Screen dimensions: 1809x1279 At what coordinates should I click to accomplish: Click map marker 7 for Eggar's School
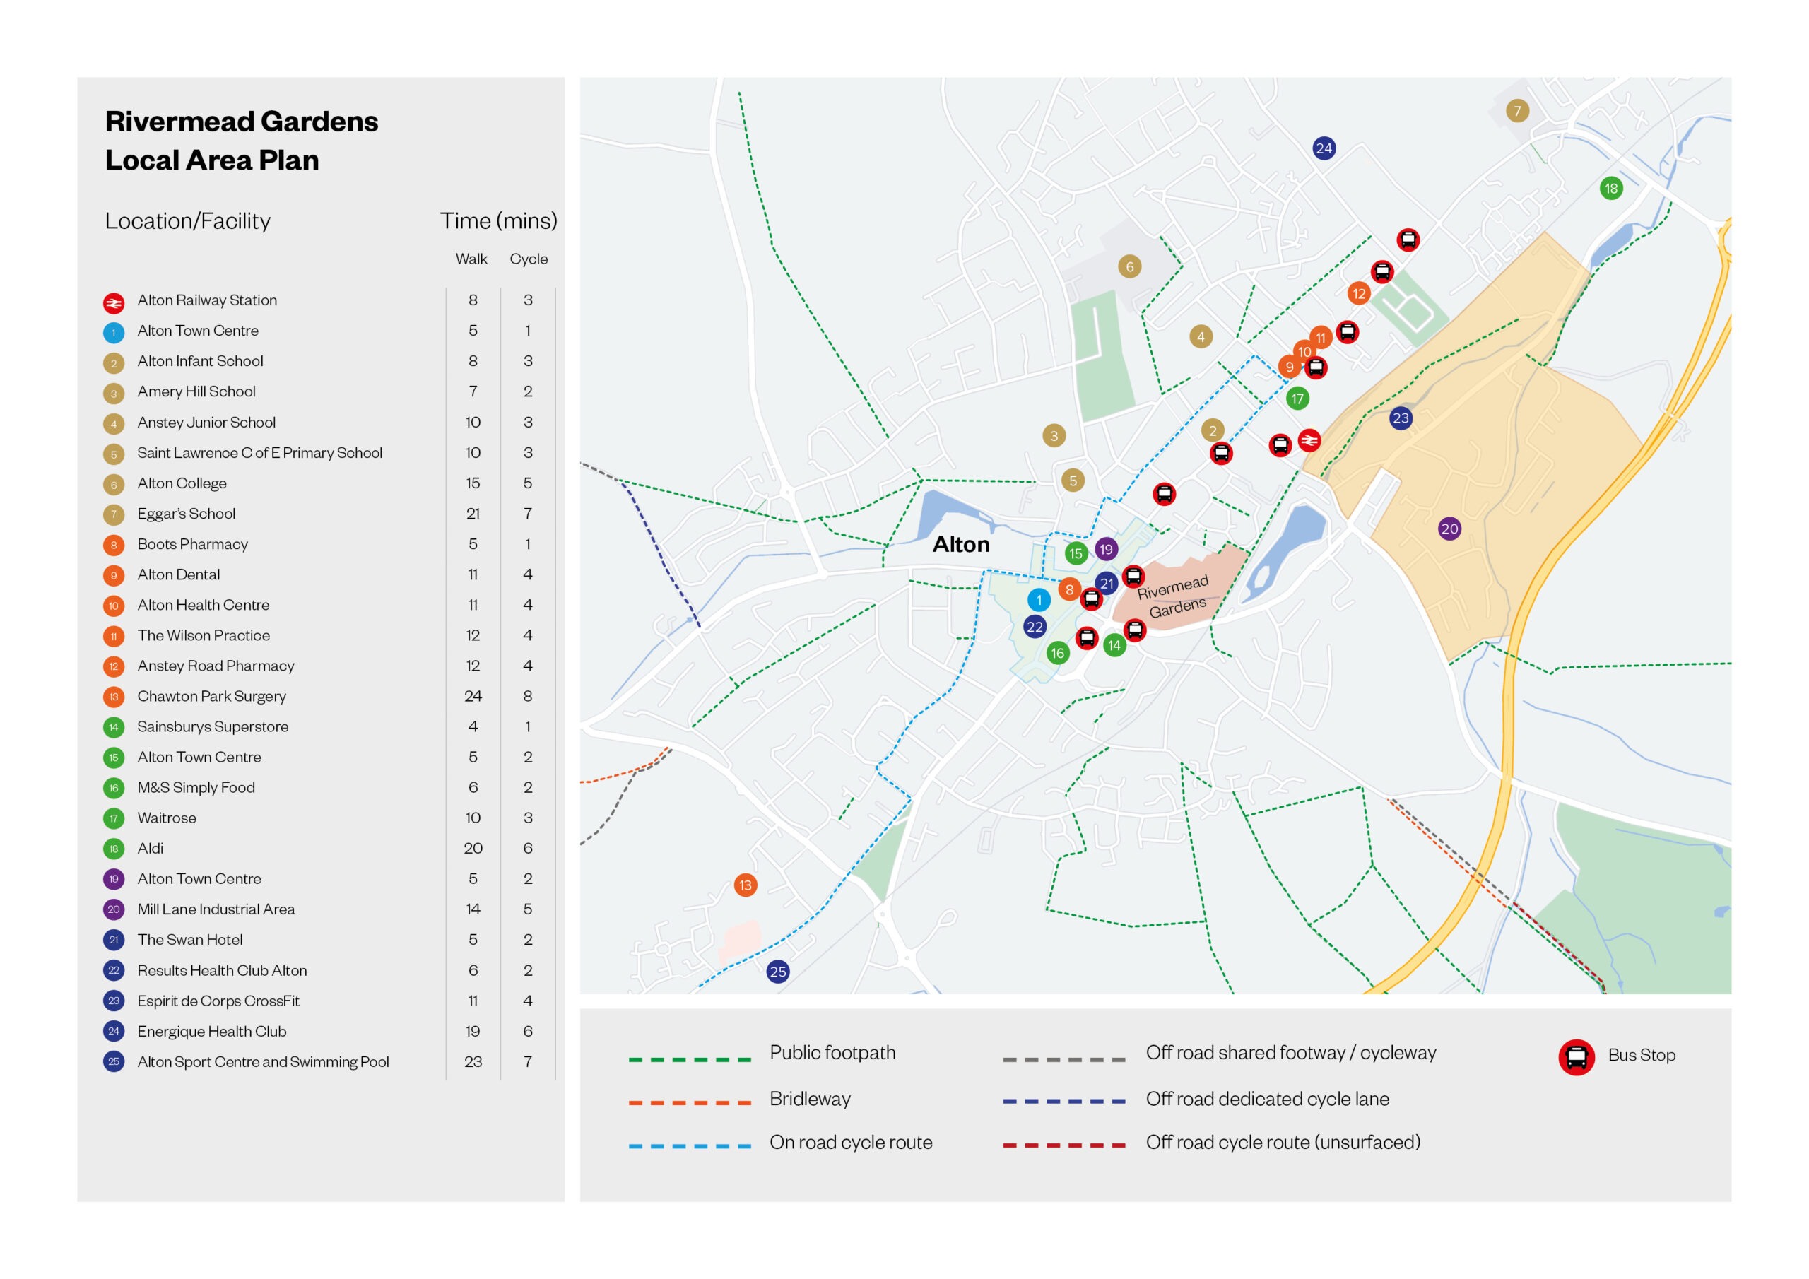(x=1516, y=111)
